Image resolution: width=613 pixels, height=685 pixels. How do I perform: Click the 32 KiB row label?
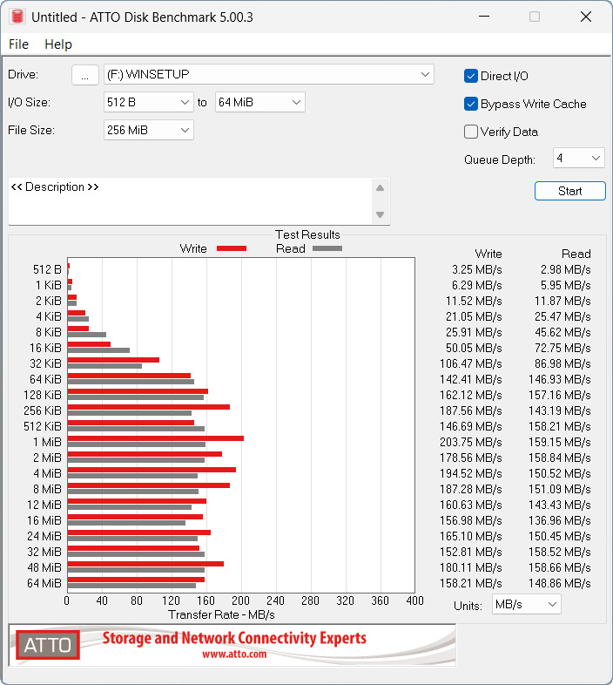click(x=45, y=363)
